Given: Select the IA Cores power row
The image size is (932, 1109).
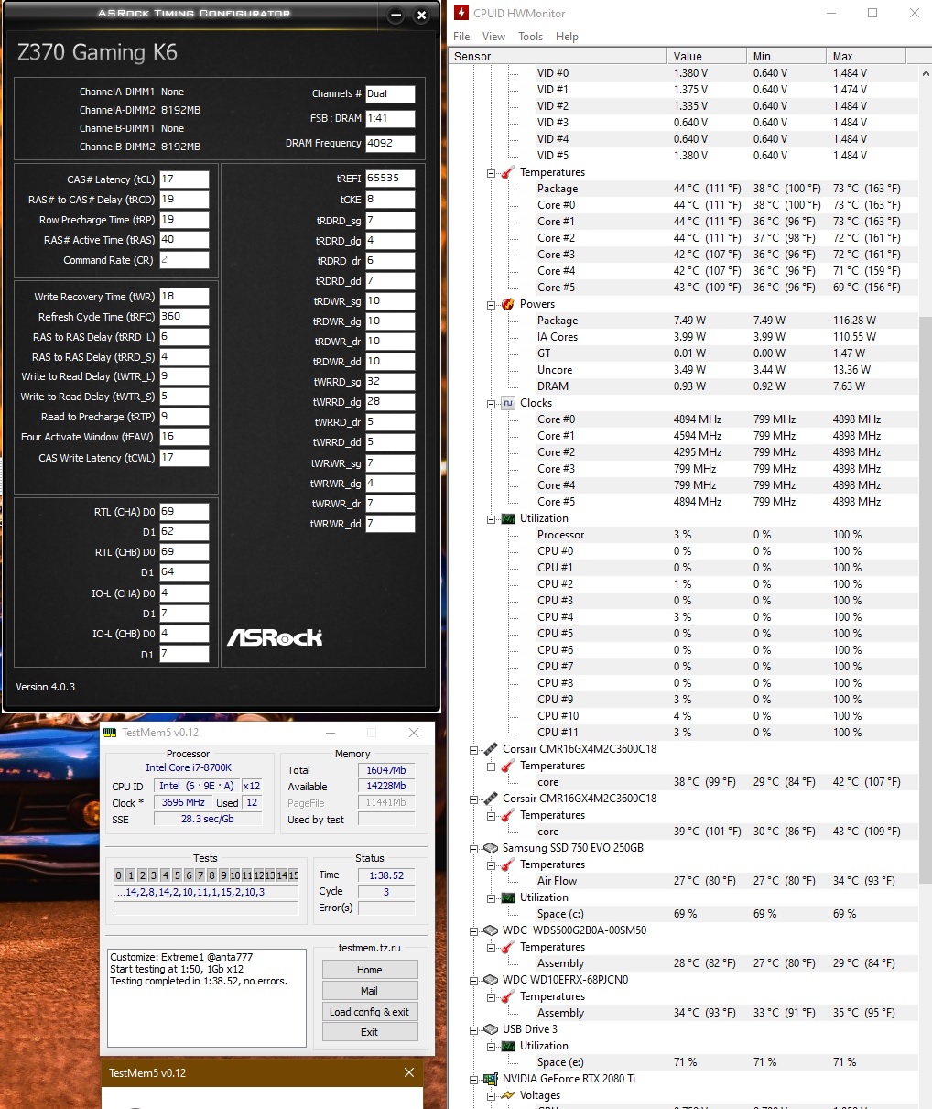Looking at the screenshot, I should pos(684,337).
